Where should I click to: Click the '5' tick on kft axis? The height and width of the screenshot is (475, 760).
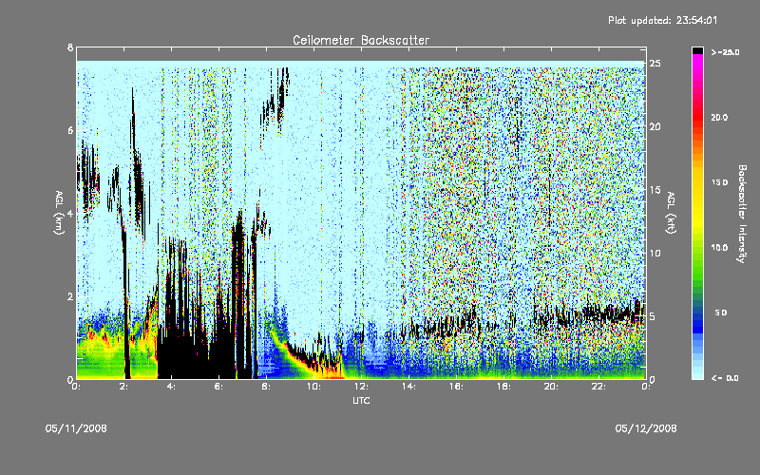tap(653, 316)
